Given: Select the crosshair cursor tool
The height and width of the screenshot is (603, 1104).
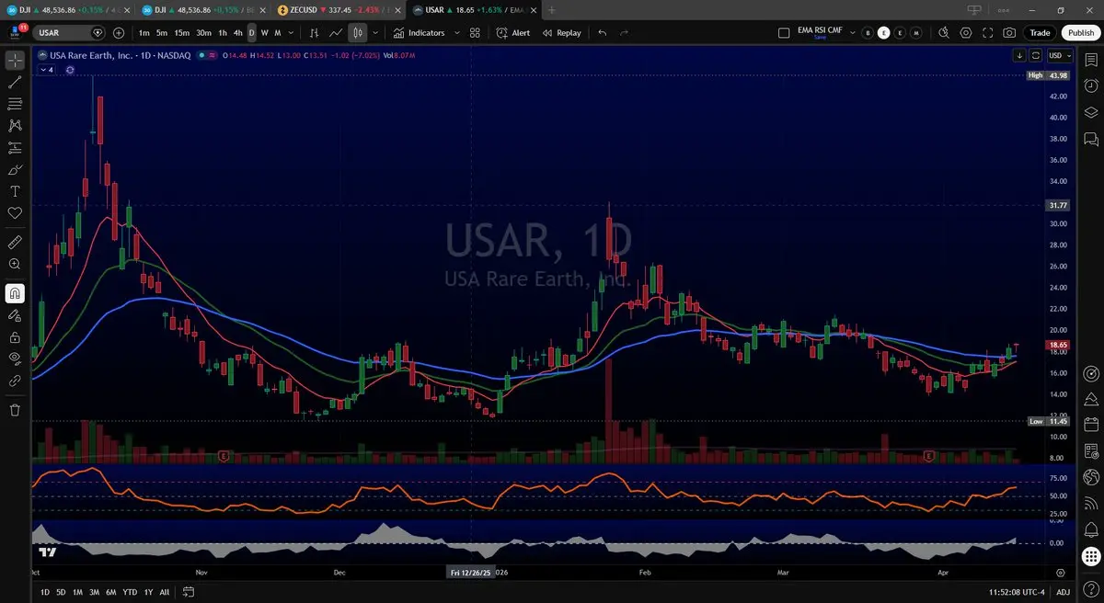Looking at the screenshot, I should [15, 61].
